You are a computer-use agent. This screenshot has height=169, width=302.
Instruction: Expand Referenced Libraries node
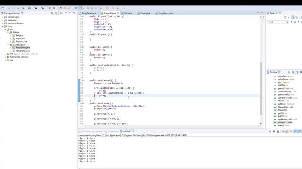[x=5, y=57]
